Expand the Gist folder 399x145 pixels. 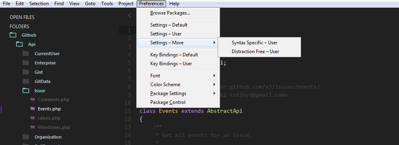pos(39,72)
